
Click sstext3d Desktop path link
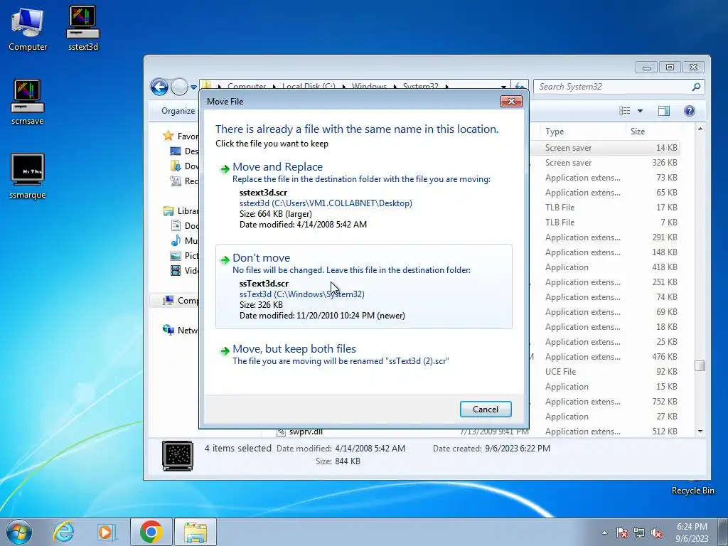[x=326, y=203]
